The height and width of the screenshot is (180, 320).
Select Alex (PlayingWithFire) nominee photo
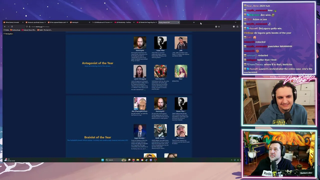tap(140, 103)
